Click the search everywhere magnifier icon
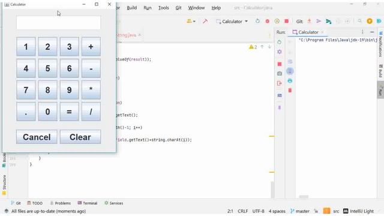This screenshot has width=384, height=216. pos(359,22)
